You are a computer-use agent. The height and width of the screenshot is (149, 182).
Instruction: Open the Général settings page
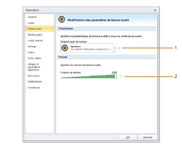32,17
